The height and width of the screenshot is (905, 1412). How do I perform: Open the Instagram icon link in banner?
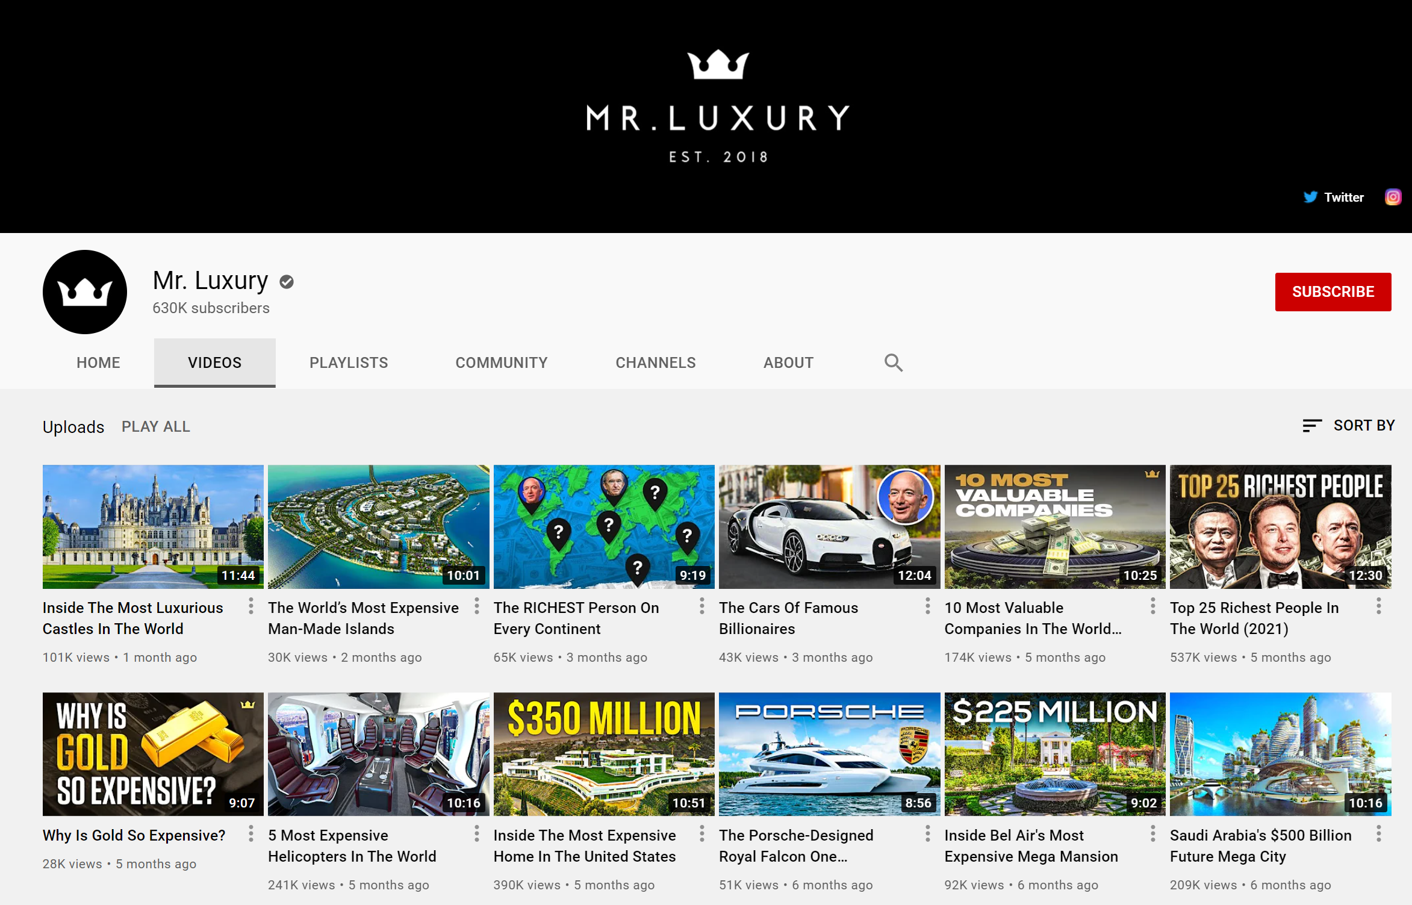[1393, 197]
